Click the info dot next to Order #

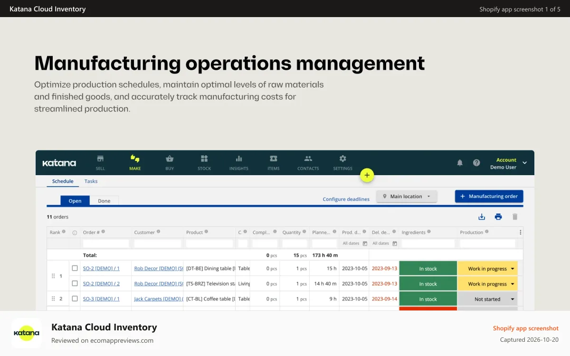pos(103,232)
